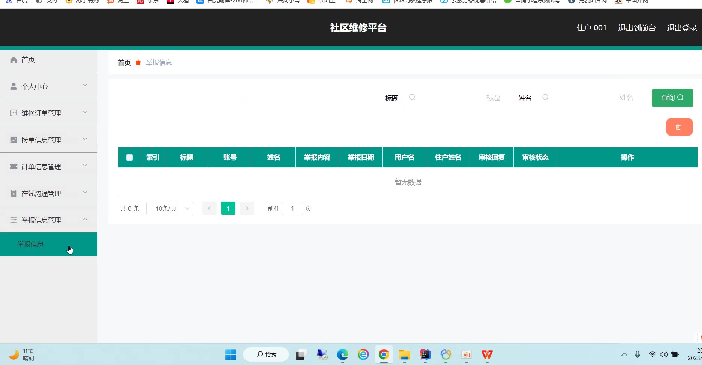Image resolution: width=702 pixels, height=365 pixels.
Task: Go to 首页 via the breadcrumb
Action: (x=124, y=63)
